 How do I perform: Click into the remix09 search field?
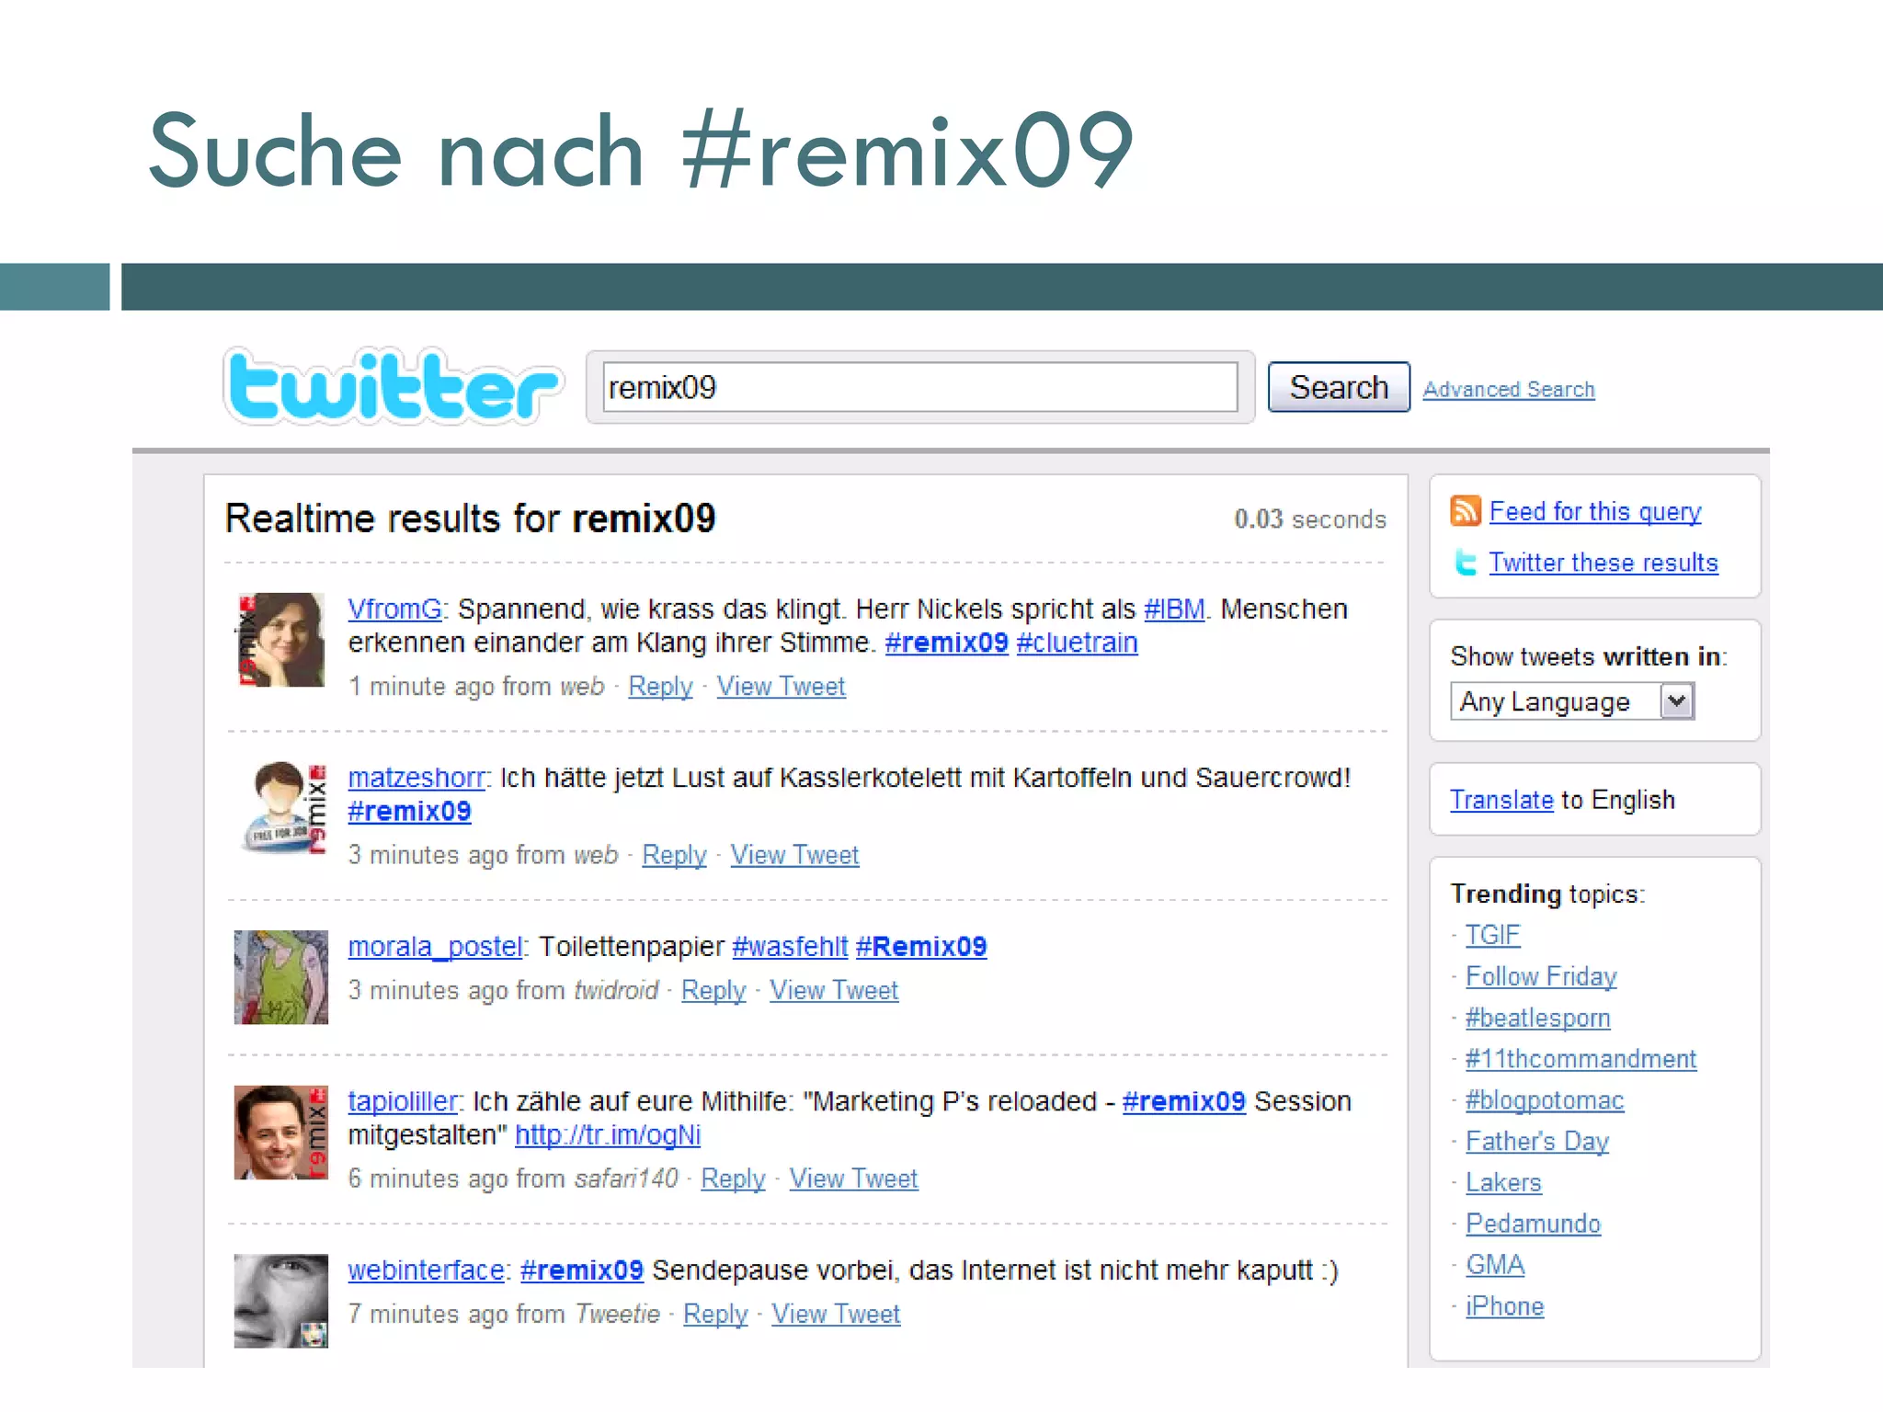[920, 387]
